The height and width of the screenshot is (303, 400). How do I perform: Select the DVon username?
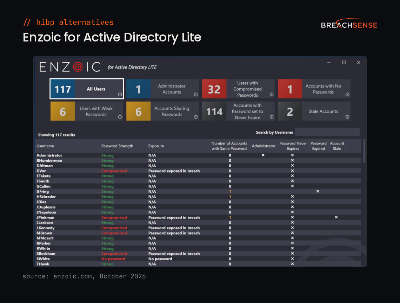point(41,171)
